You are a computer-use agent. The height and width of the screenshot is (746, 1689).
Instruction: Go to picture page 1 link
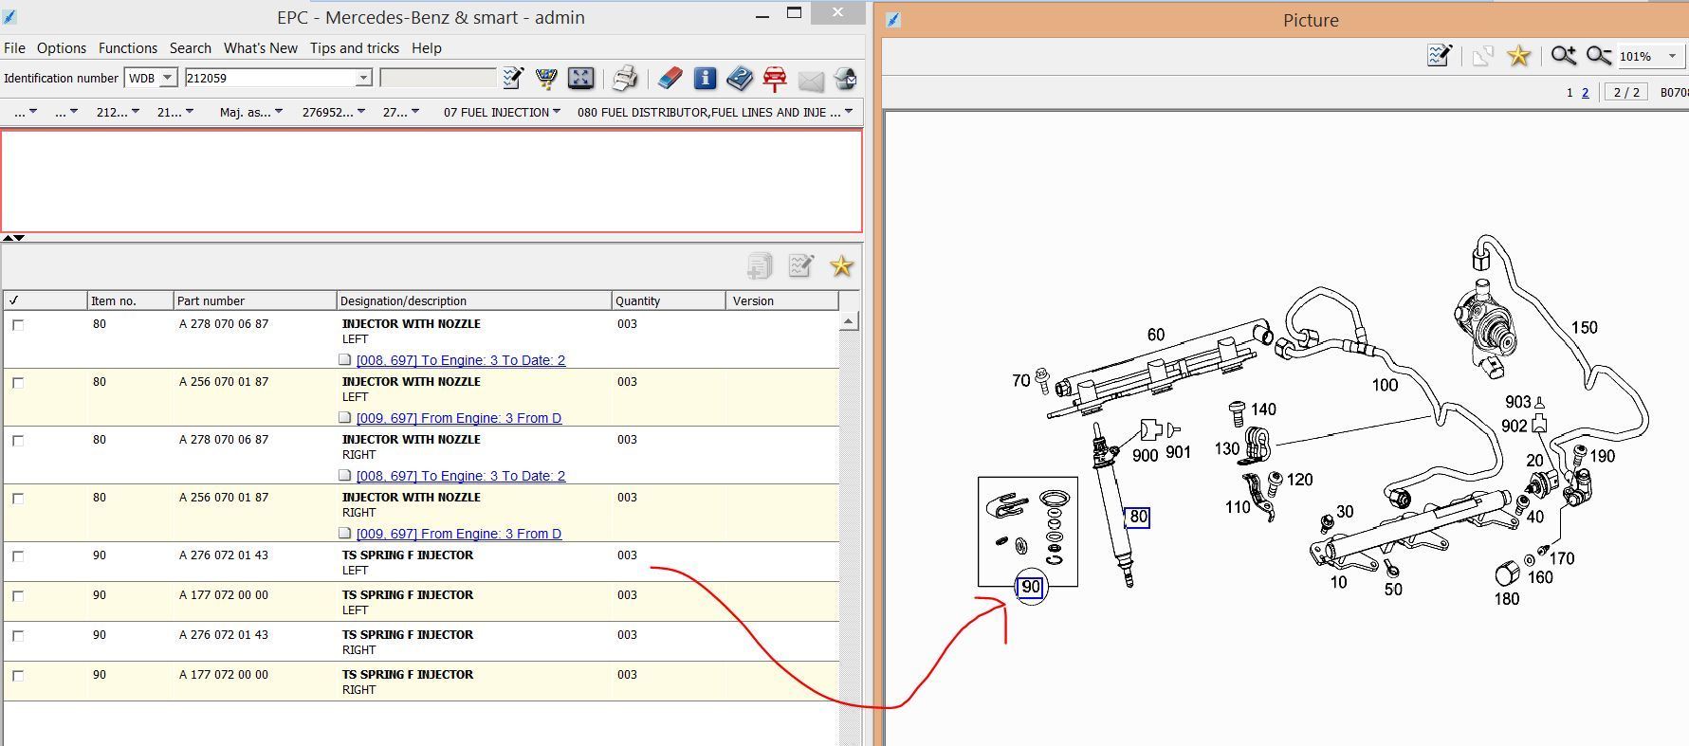[x=1570, y=92]
